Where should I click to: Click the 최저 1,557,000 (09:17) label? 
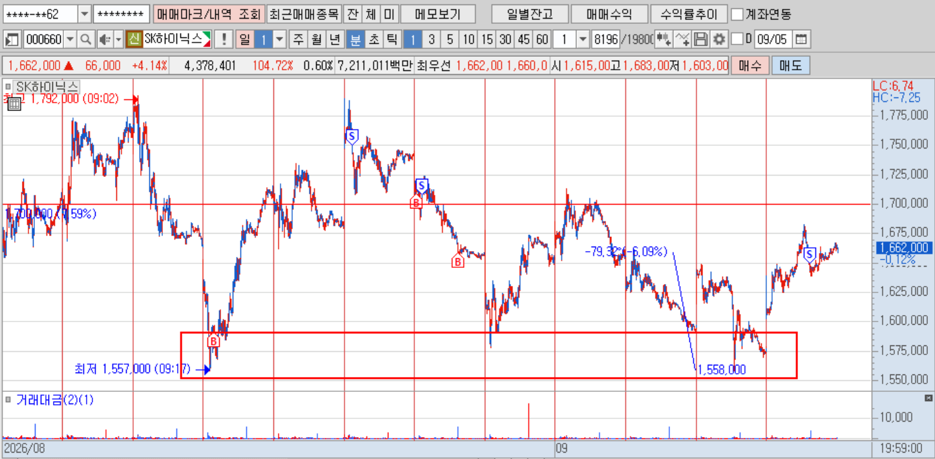pos(132,369)
